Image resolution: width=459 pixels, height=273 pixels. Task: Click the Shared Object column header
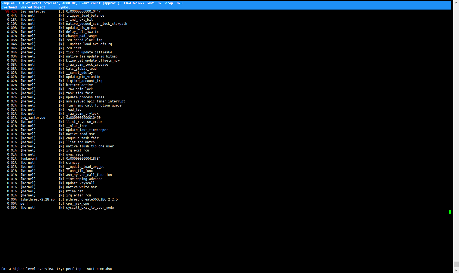pos(33,7)
